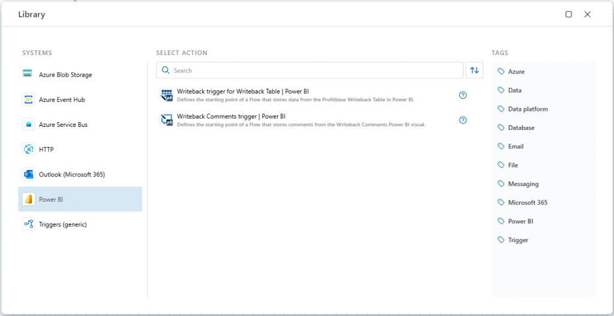Click the Triggers (generic) icon

(28, 224)
